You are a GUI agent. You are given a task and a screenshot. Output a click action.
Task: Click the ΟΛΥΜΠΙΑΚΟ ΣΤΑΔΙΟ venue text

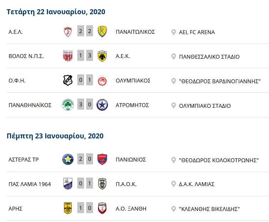click(x=205, y=106)
